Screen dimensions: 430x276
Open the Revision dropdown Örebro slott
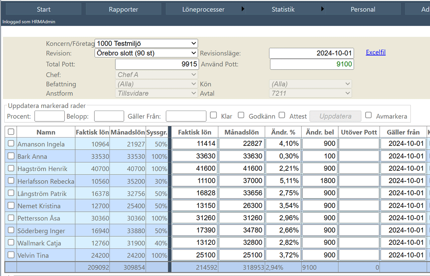146,53
